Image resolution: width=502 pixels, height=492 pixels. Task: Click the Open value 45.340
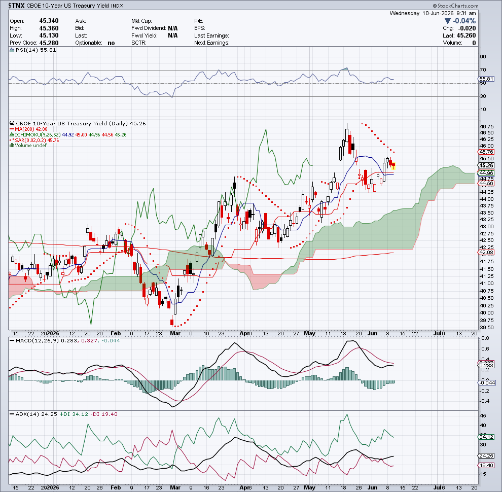(49, 21)
